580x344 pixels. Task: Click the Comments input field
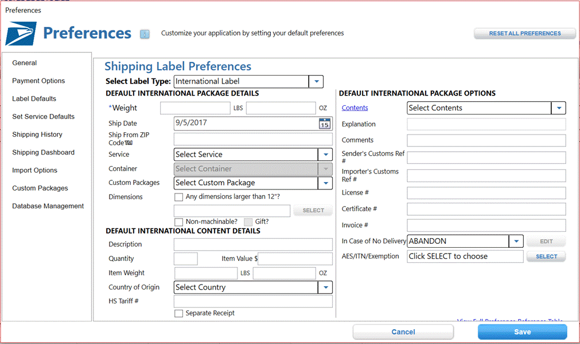(486, 141)
